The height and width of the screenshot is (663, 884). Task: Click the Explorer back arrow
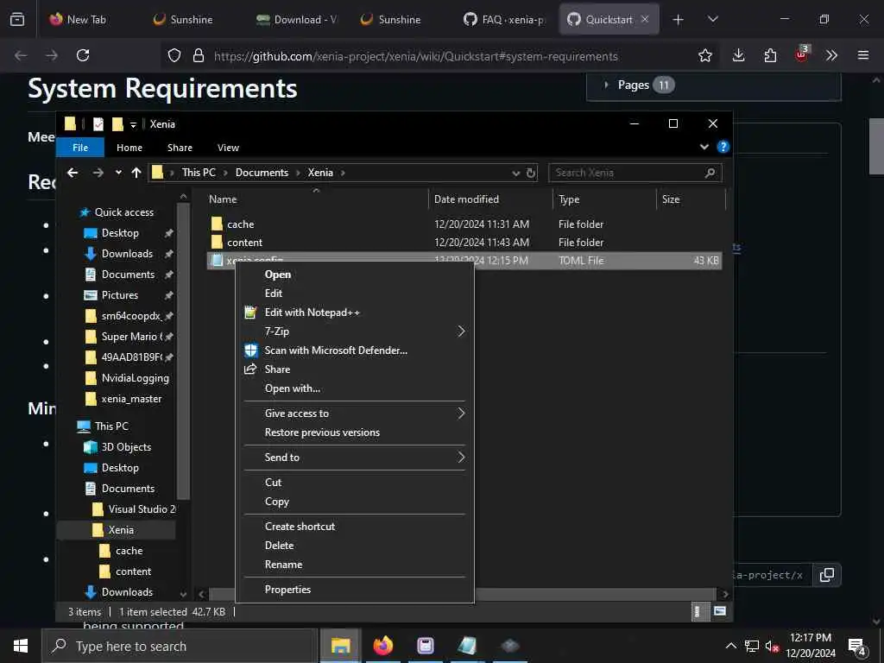73,173
